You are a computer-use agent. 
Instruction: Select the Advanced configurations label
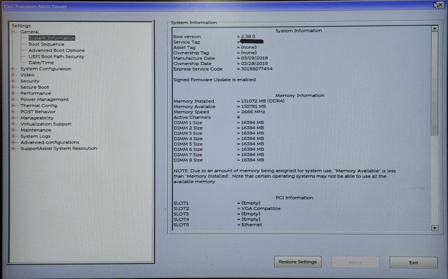coord(50,142)
